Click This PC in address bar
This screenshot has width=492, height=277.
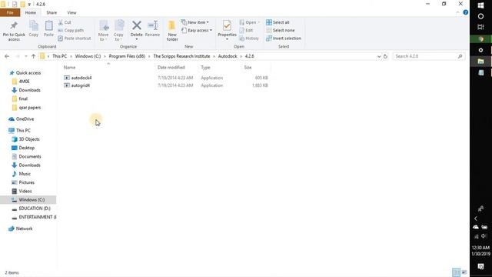click(60, 56)
